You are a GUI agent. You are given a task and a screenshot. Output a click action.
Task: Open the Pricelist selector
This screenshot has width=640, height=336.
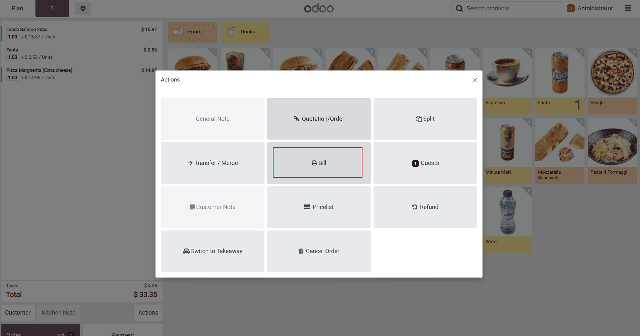point(319,207)
